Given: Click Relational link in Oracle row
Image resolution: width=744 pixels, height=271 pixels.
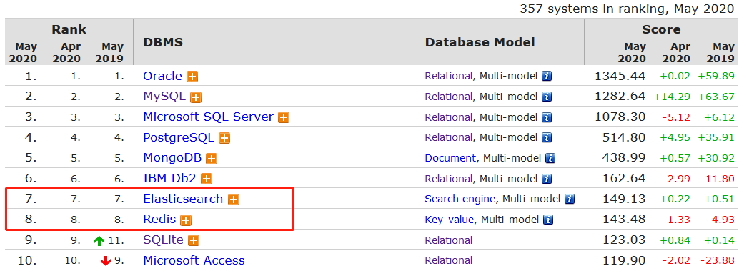Looking at the screenshot, I should tap(449, 76).
